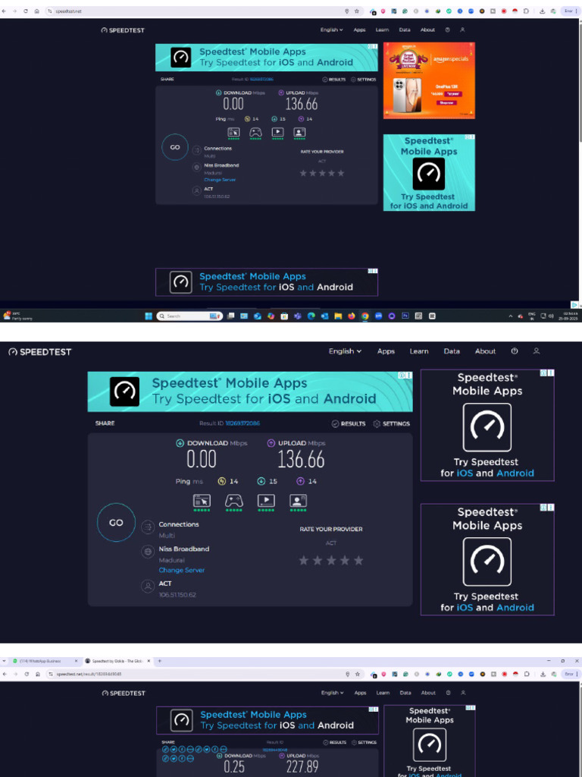Open SETTINGS in middle screenshot
Image resolution: width=582 pixels, height=777 pixels.
pyautogui.click(x=392, y=423)
